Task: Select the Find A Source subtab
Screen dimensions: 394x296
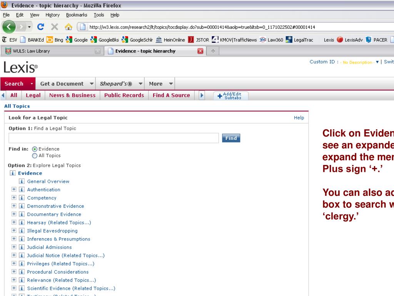Action: [x=171, y=95]
